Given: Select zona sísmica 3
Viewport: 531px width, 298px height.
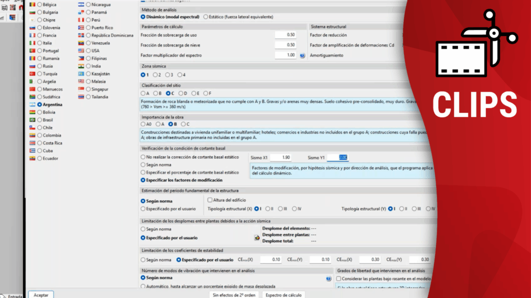Looking at the screenshot, I should (x=168, y=75).
